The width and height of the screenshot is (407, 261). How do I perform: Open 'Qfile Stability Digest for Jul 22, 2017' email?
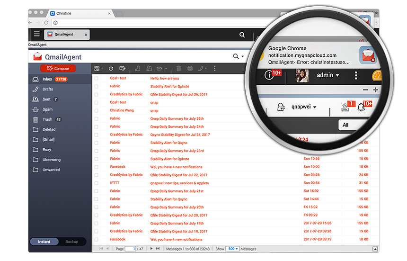click(179, 175)
